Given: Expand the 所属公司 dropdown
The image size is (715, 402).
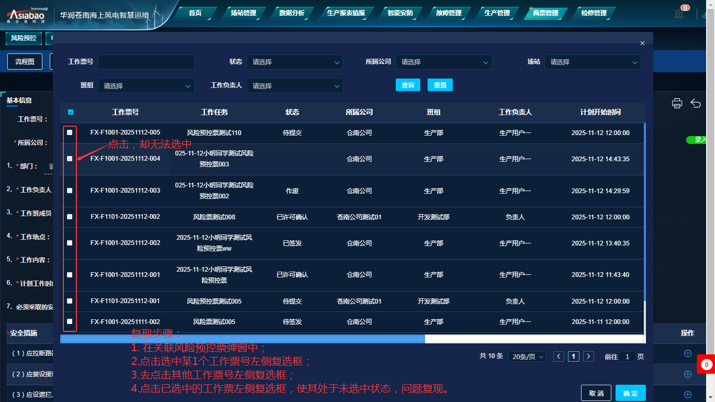Looking at the screenshot, I should 444,62.
